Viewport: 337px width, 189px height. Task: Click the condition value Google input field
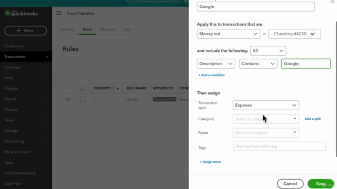(306, 64)
